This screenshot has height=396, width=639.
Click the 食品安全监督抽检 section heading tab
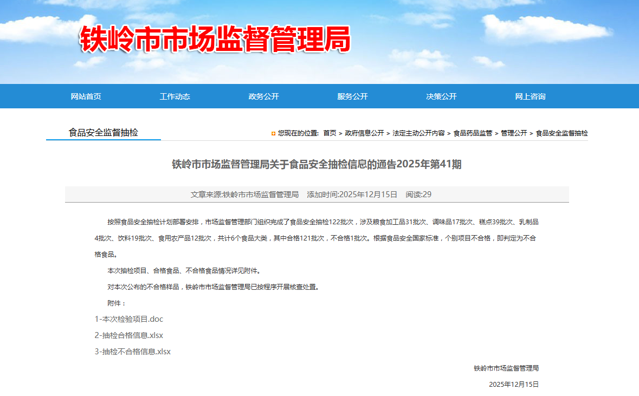tap(103, 132)
